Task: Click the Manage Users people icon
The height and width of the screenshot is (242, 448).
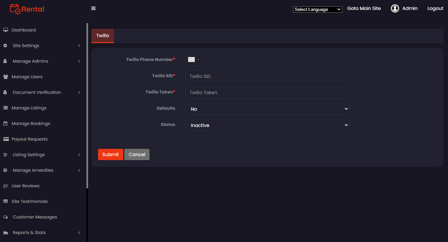Action: (x=6, y=77)
